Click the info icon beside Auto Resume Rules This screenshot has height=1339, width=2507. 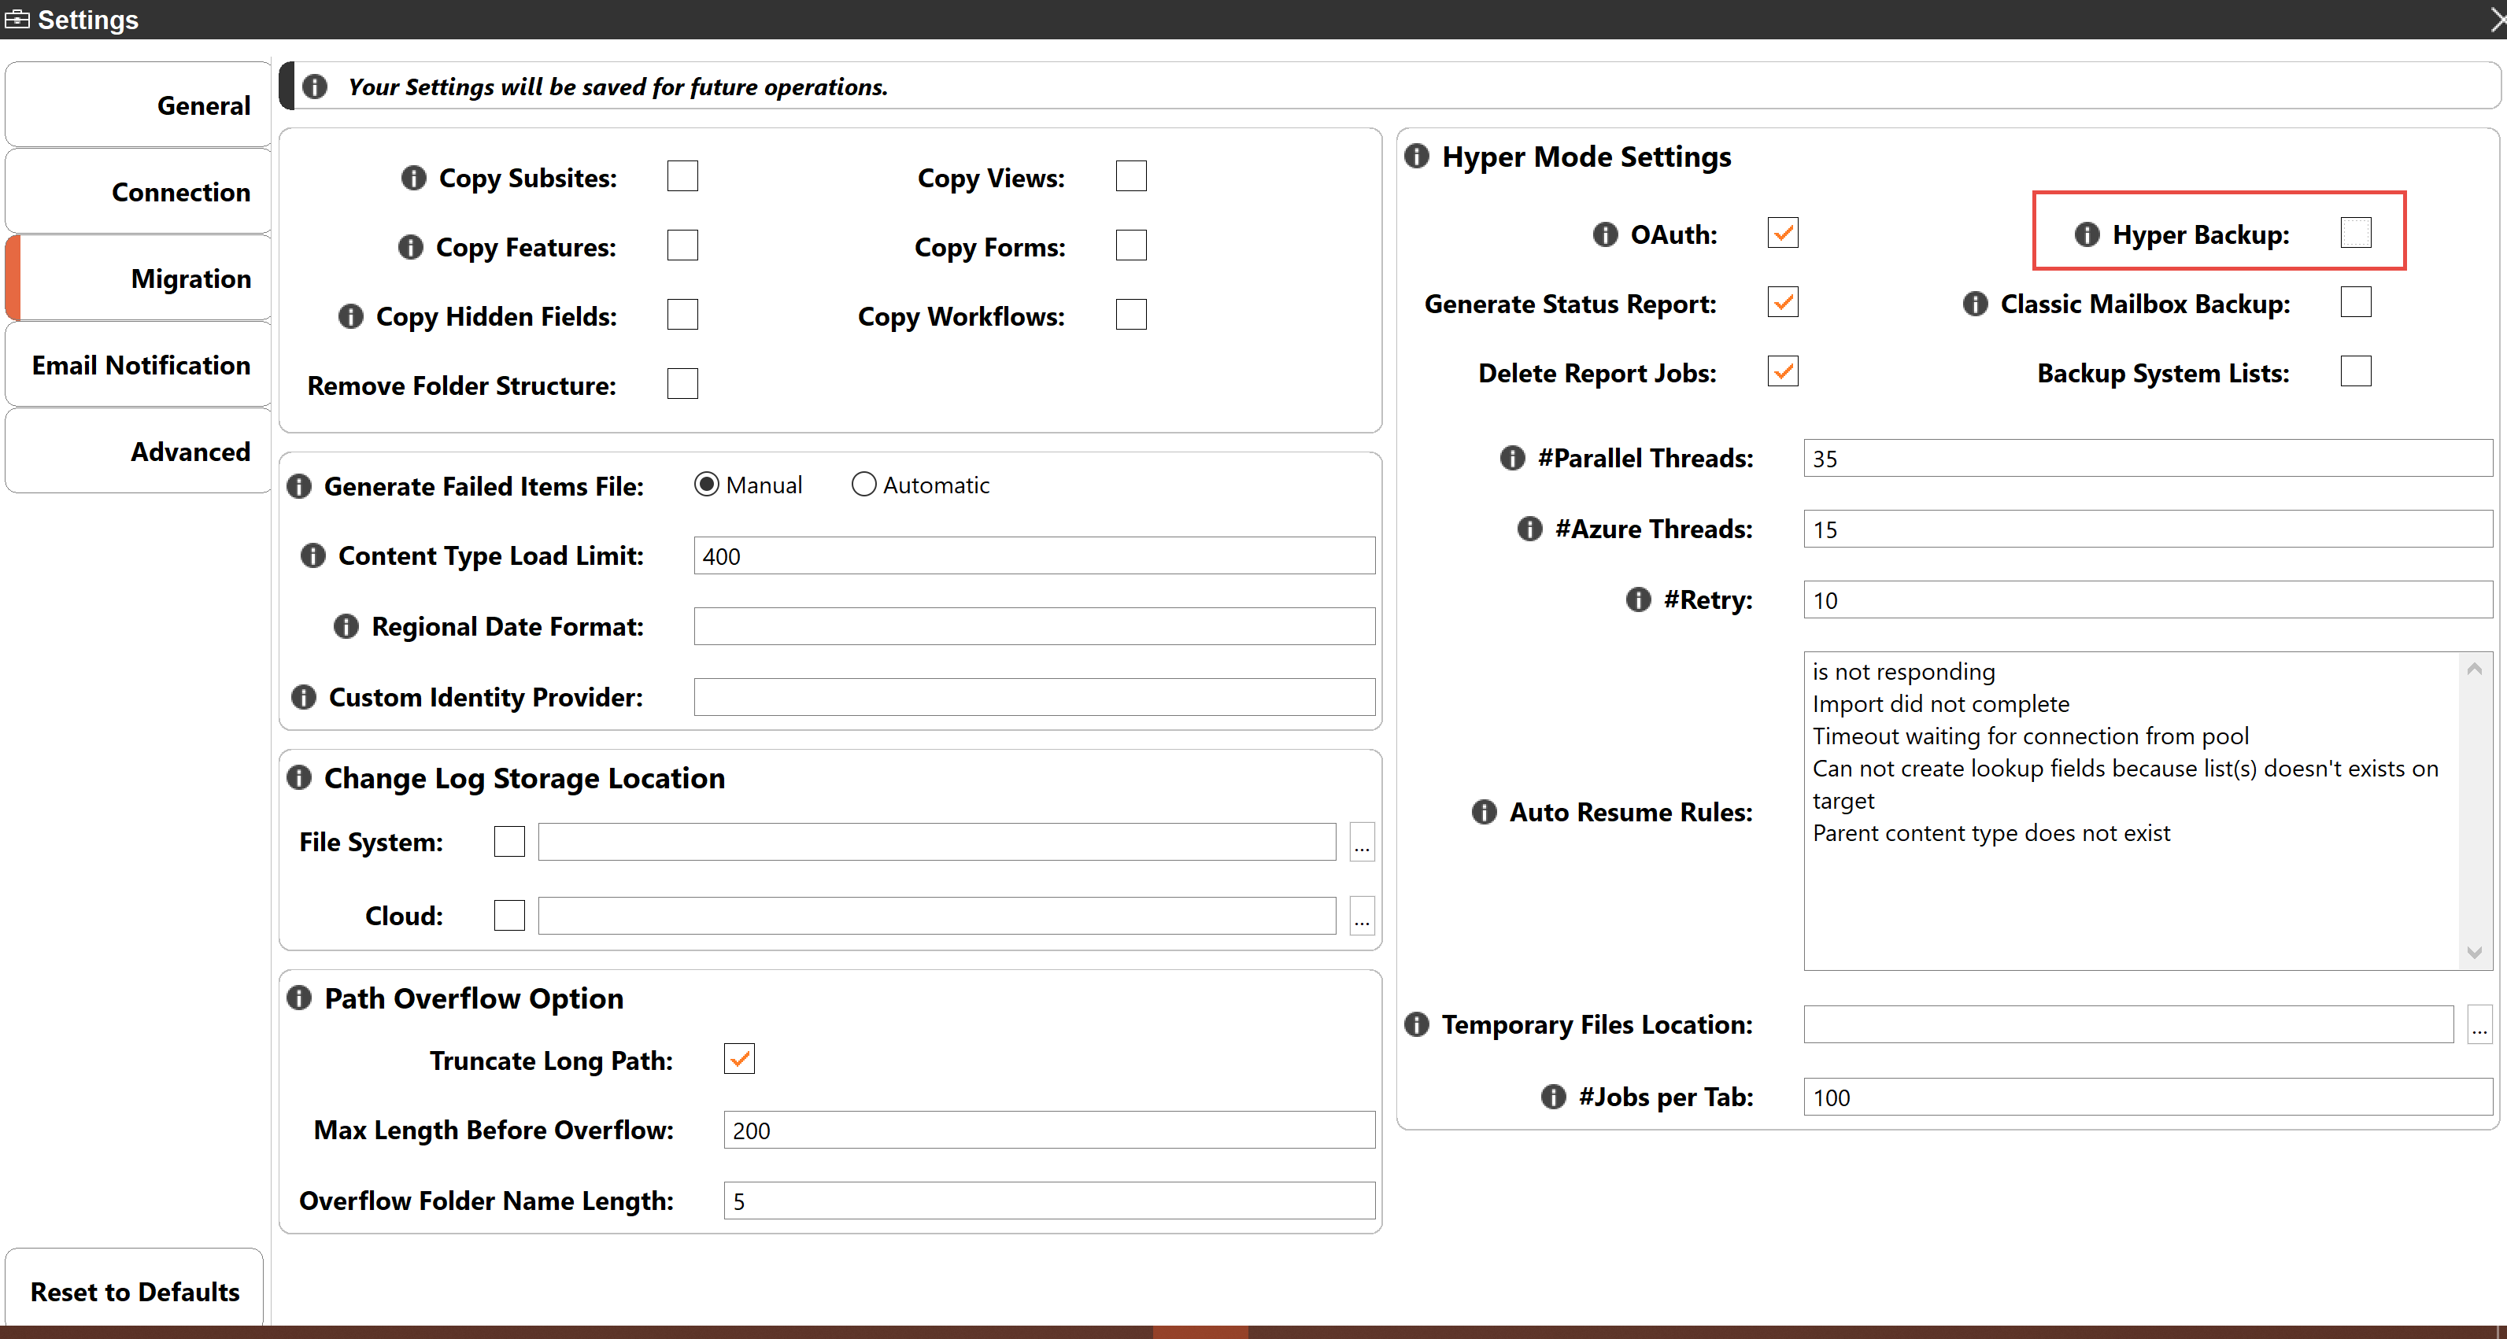[1483, 812]
